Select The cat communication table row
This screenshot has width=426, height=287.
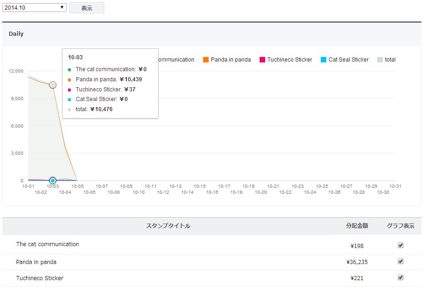[x=212, y=245]
